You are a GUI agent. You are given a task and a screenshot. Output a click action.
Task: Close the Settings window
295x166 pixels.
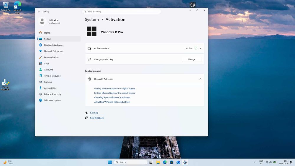(x=204, y=11)
